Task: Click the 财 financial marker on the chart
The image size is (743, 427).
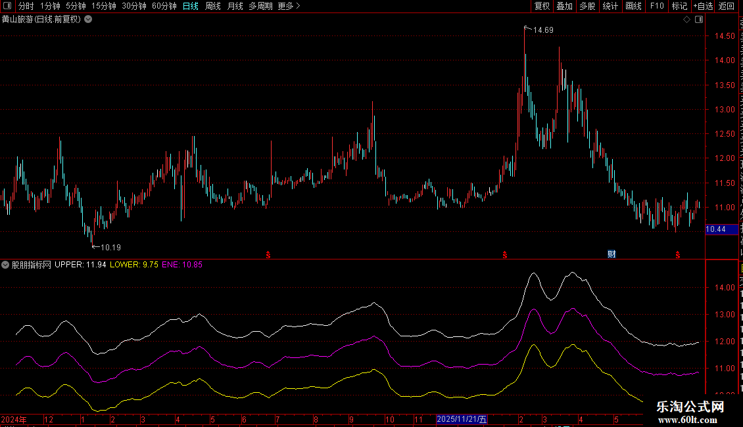Action: click(611, 254)
